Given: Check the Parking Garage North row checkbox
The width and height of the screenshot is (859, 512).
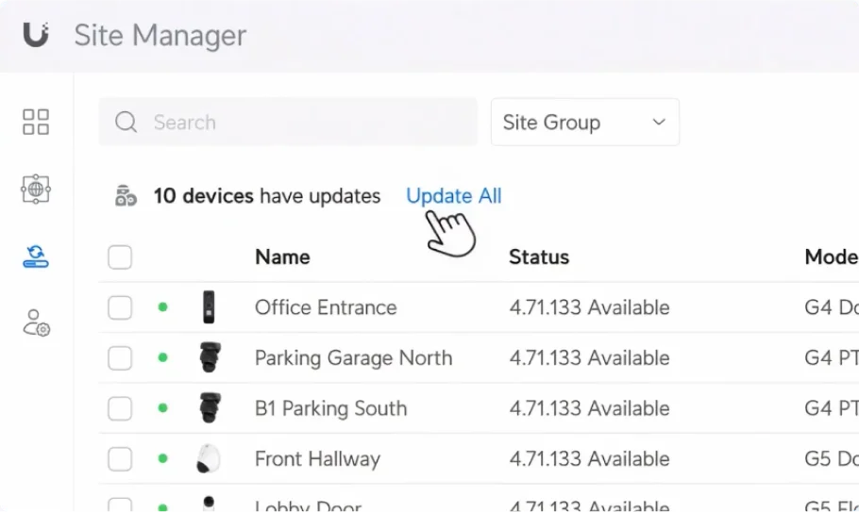Looking at the screenshot, I should [120, 357].
